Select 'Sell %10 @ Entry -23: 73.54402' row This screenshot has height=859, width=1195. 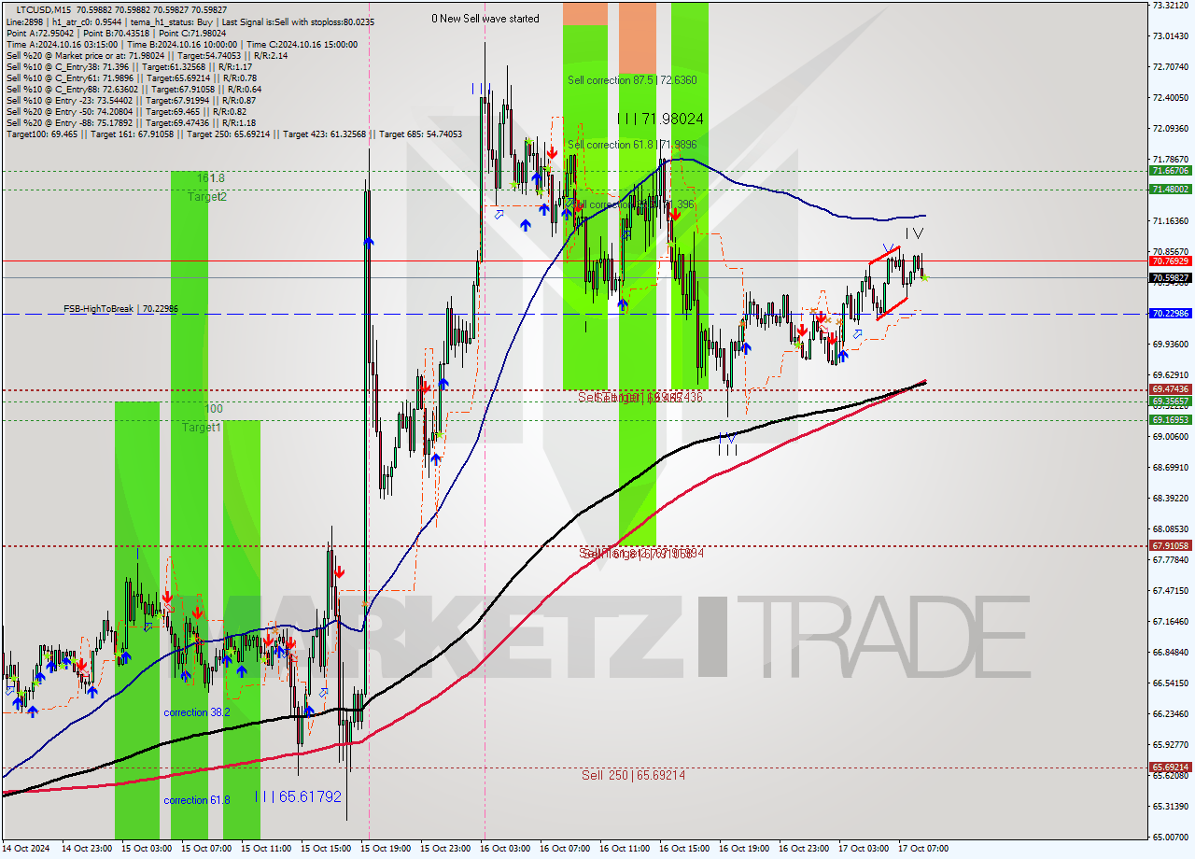[x=131, y=101]
